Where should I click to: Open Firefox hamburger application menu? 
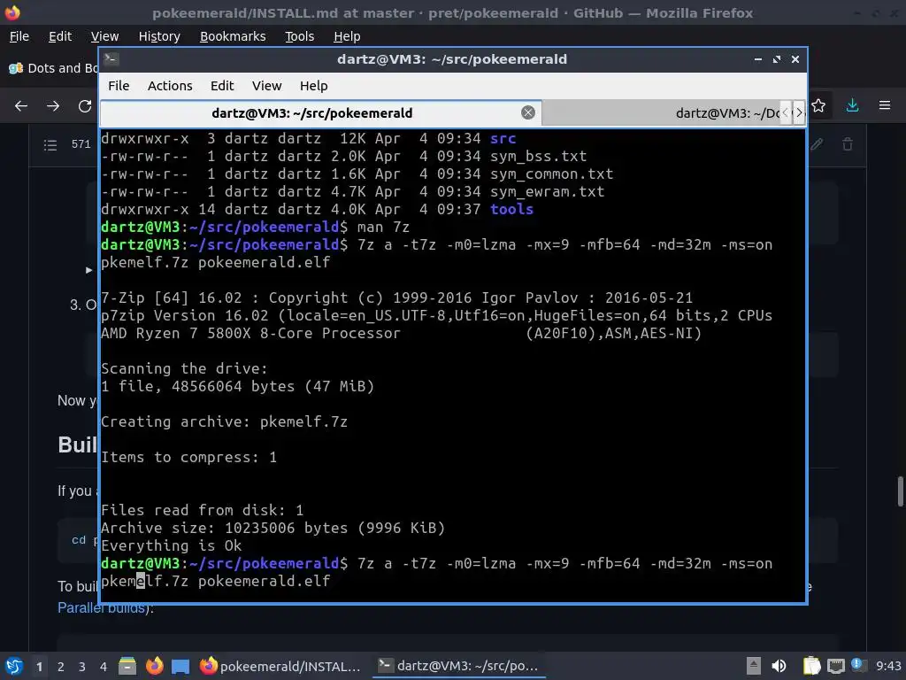click(885, 105)
